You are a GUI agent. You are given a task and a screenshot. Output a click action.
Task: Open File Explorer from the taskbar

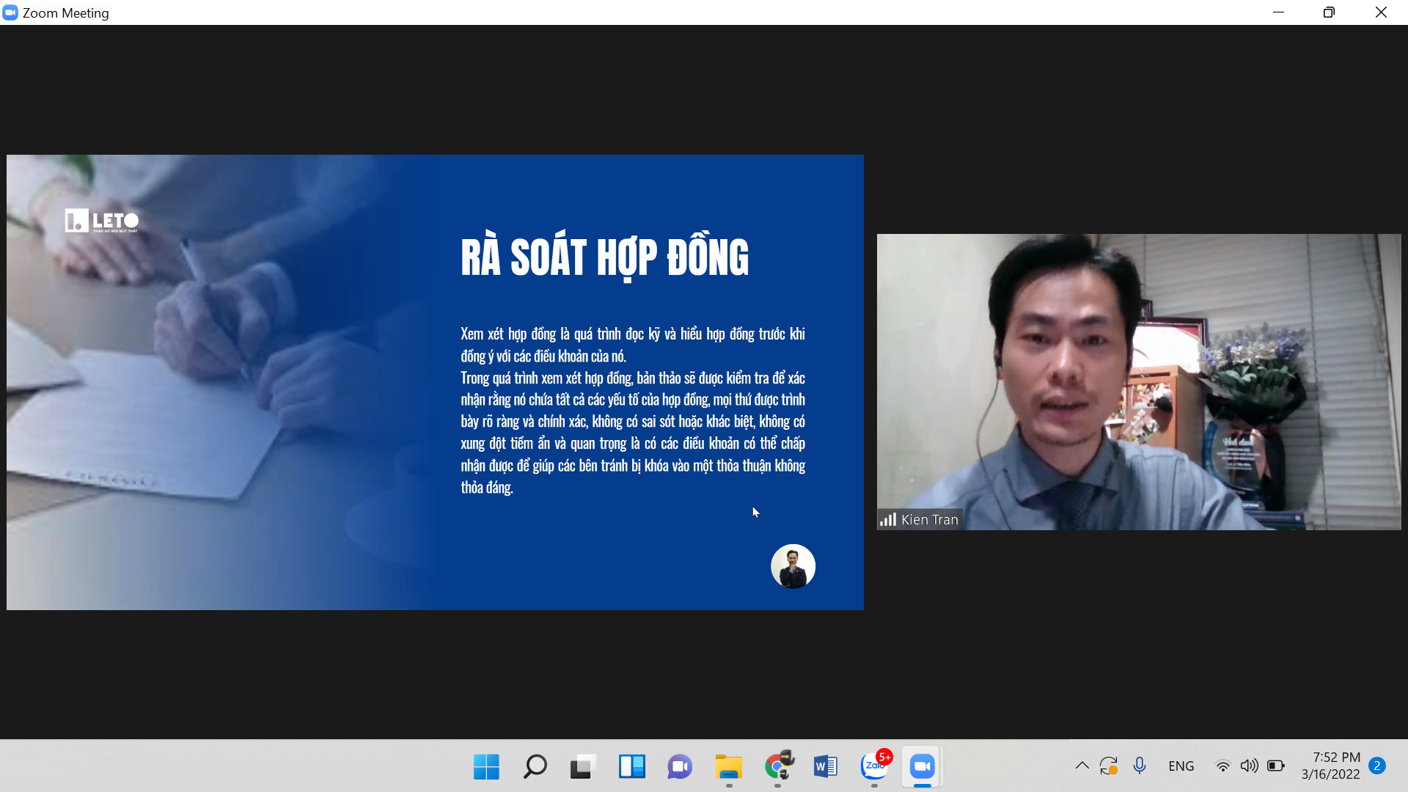coord(728,766)
